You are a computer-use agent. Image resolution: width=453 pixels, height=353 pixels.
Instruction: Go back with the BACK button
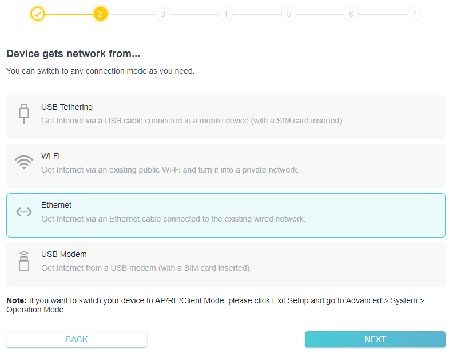77,339
